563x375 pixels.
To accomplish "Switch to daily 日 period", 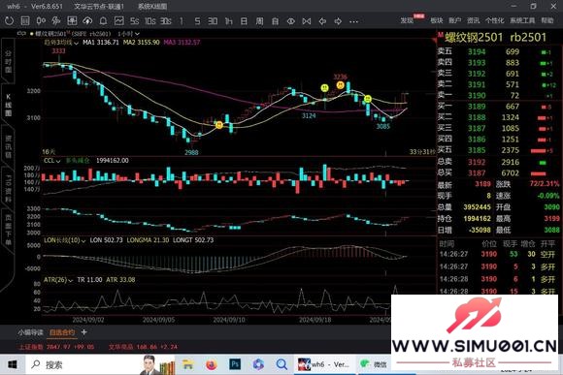I will (244, 21).
